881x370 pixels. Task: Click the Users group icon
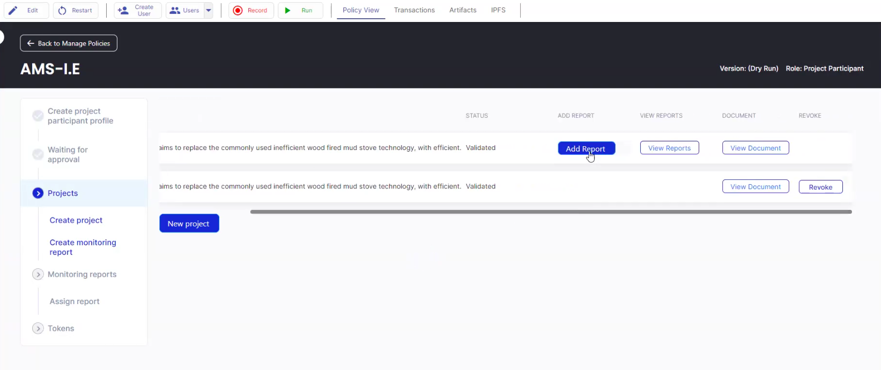[175, 10]
